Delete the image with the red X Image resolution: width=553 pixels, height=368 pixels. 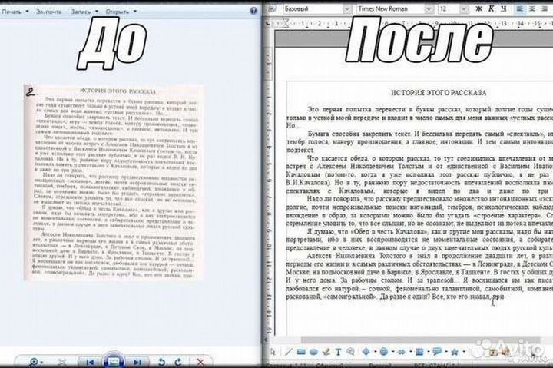pyautogui.click(x=200, y=363)
